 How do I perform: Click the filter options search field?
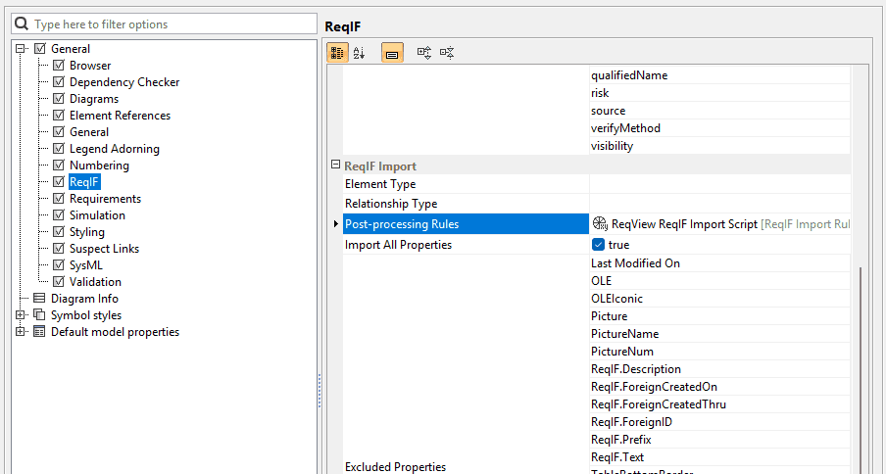tap(164, 24)
